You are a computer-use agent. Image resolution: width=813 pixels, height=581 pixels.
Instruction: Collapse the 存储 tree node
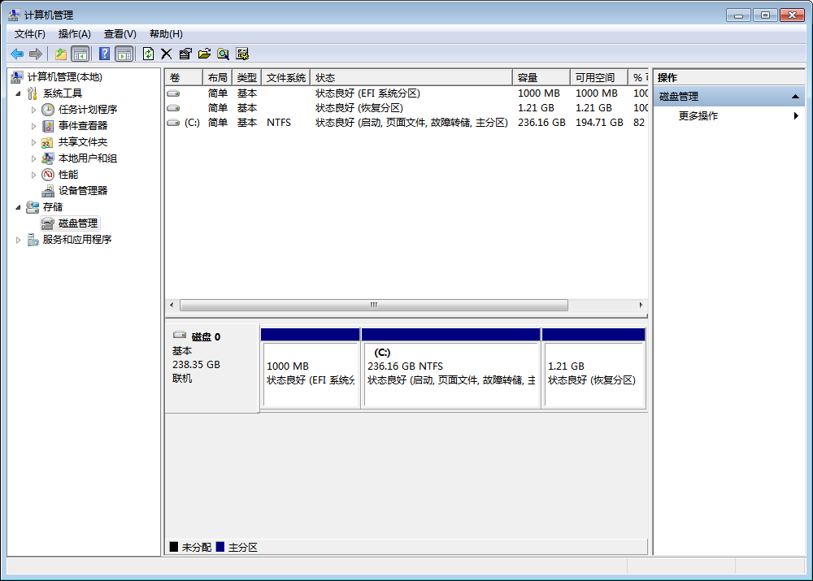pyautogui.click(x=19, y=207)
